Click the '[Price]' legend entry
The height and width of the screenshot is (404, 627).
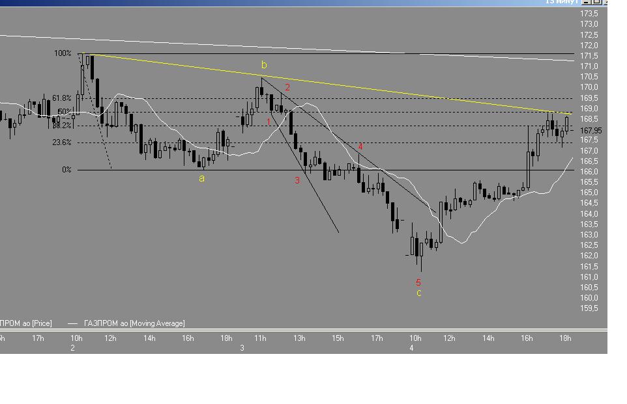point(42,323)
